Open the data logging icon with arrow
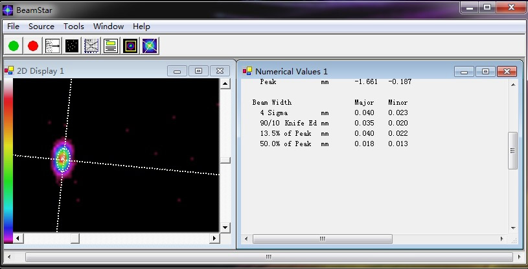528x269 pixels. coord(52,46)
